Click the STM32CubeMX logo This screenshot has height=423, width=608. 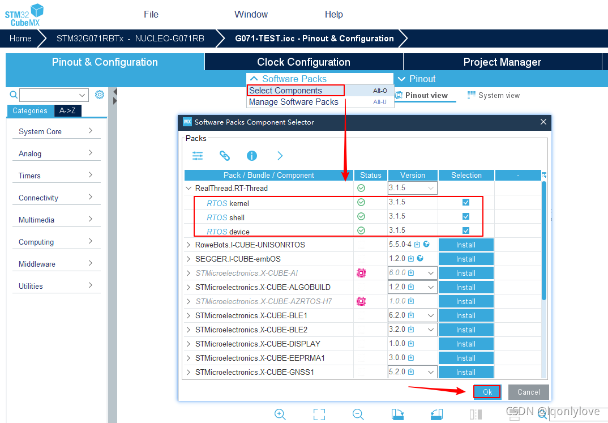pyautogui.click(x=24, y=15)
